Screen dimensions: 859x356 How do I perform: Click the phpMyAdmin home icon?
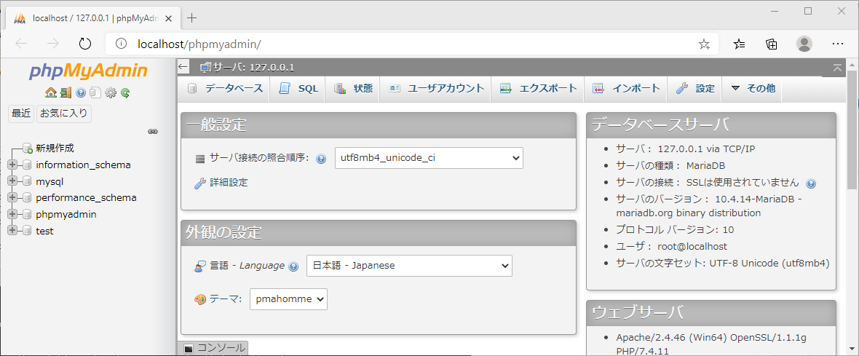pyautogui.click(x=50, y=92)
